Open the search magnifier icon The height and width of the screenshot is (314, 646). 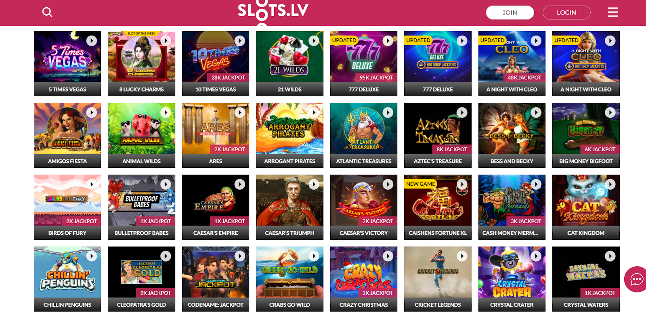[x=47, y=12]
